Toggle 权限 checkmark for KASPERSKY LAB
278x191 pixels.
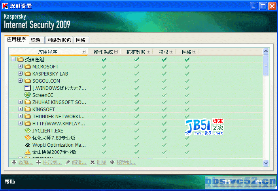click(x=165, y=74)
